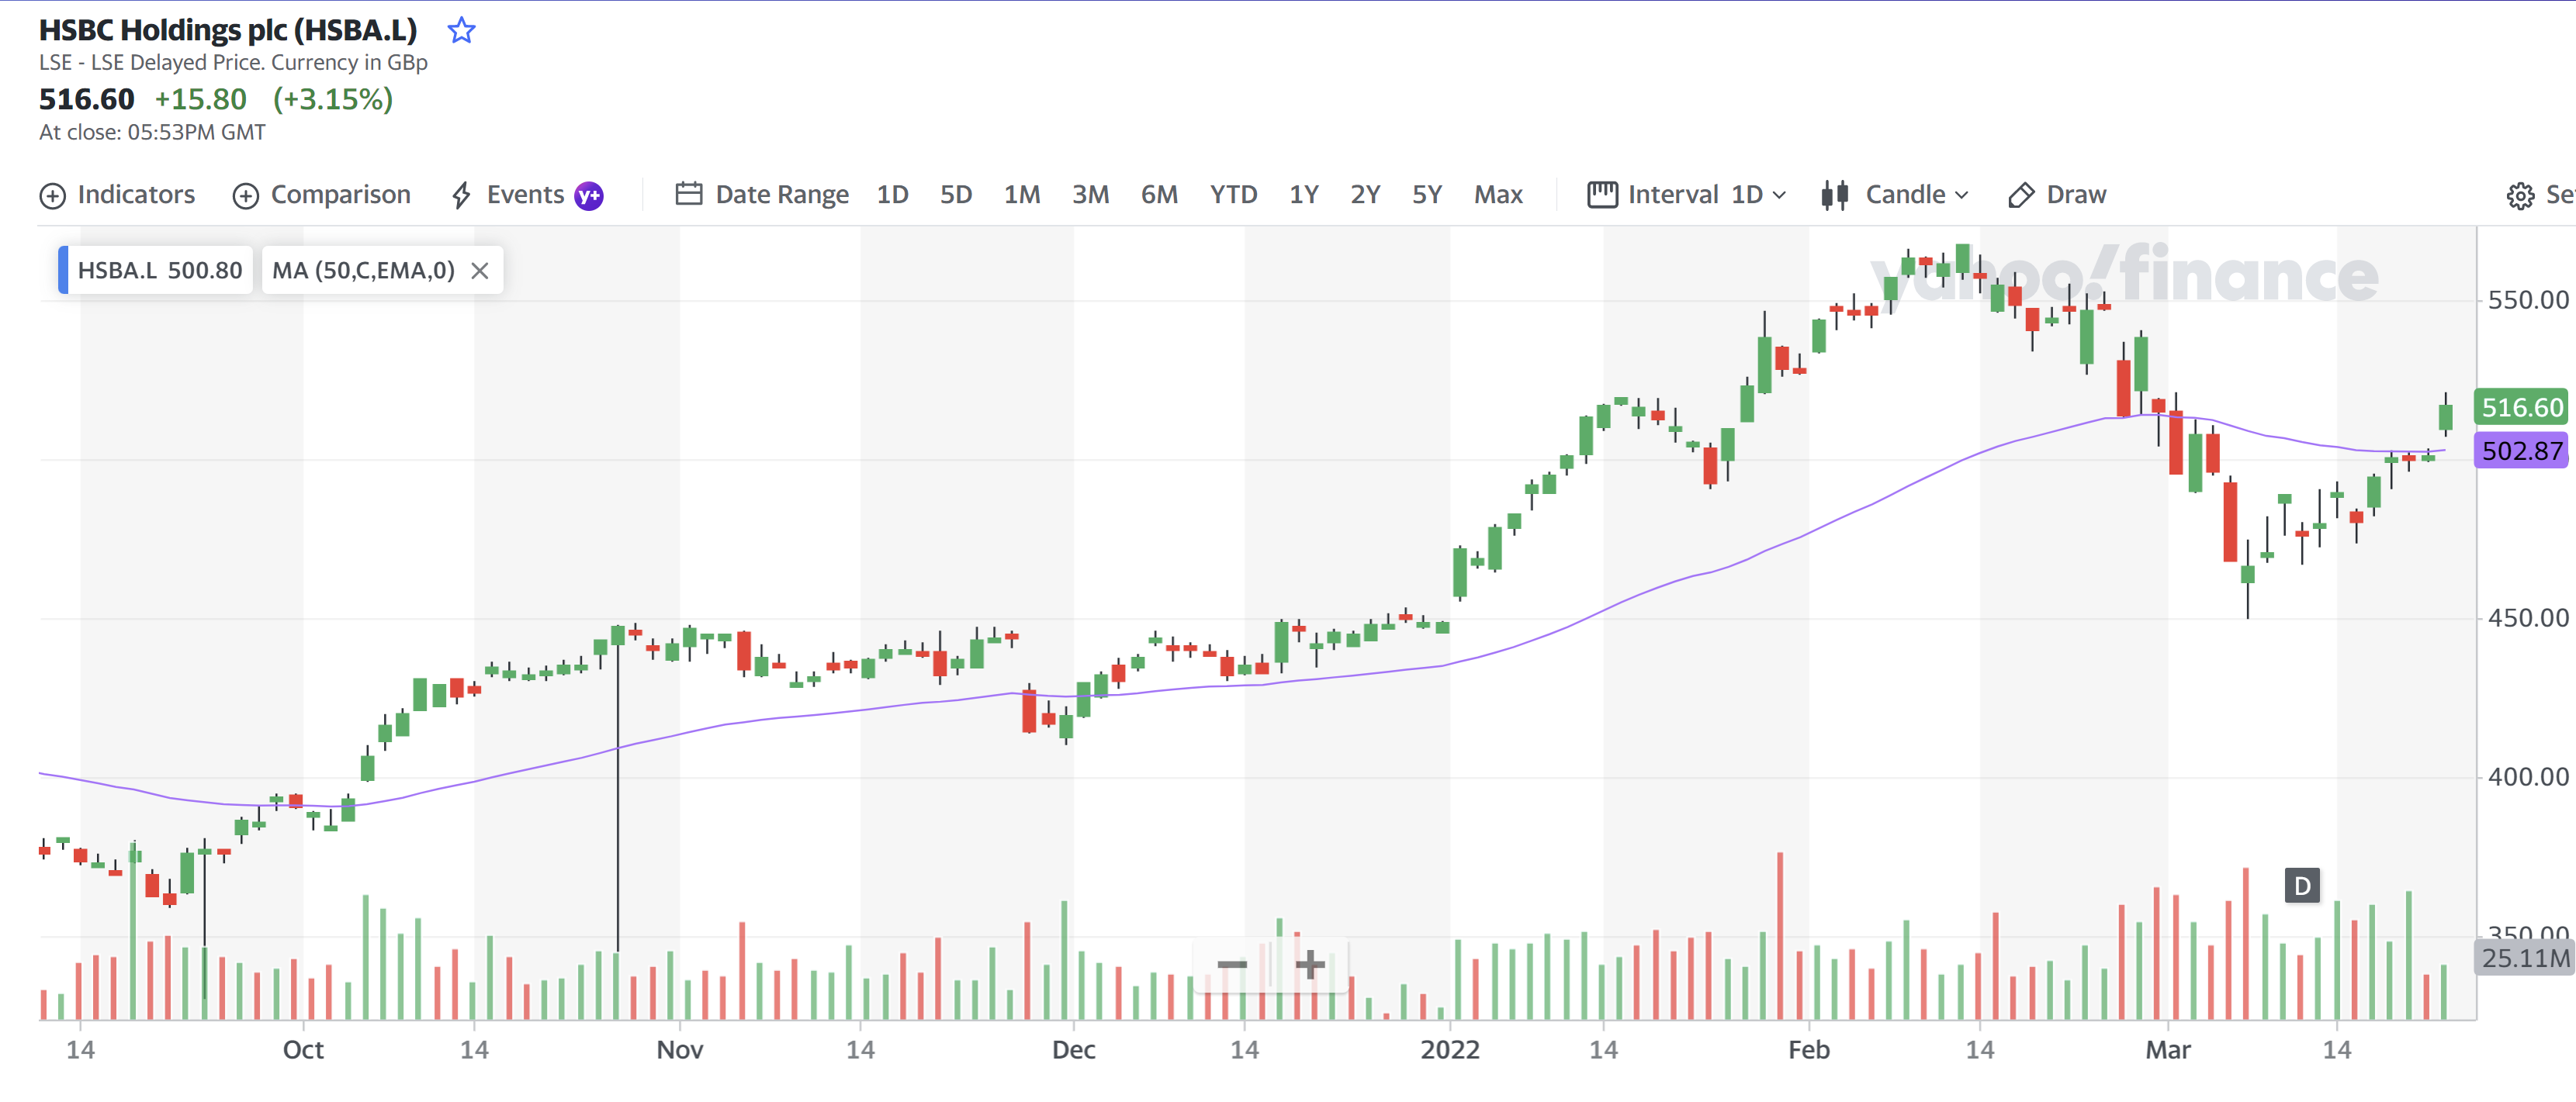Image resolution: width=2576 pixels, height=1102 pixels.
Task: Click the Dec date axis label
Action: (1074, 1050)
